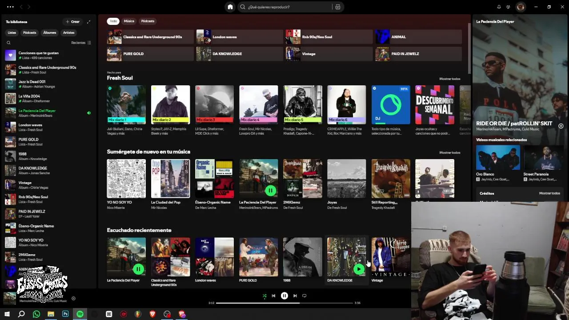The width and height of the screenshot is (569, 320).
Task: Open Canciones que te gustan in library
Action: (48, 55)
